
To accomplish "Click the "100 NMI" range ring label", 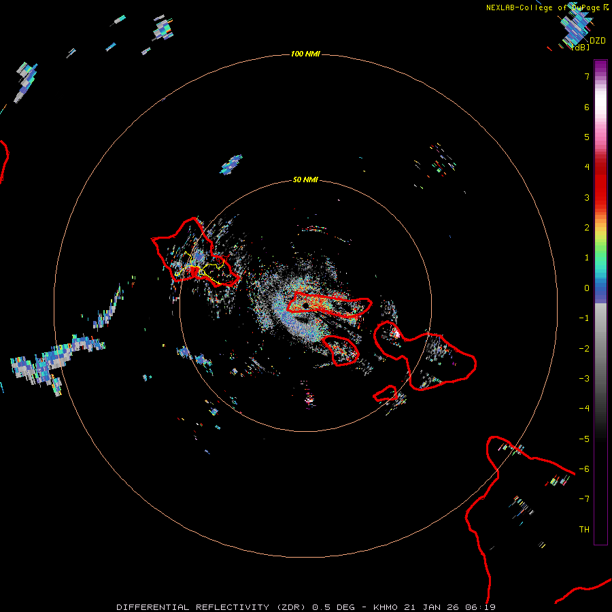I will (305, 54).
